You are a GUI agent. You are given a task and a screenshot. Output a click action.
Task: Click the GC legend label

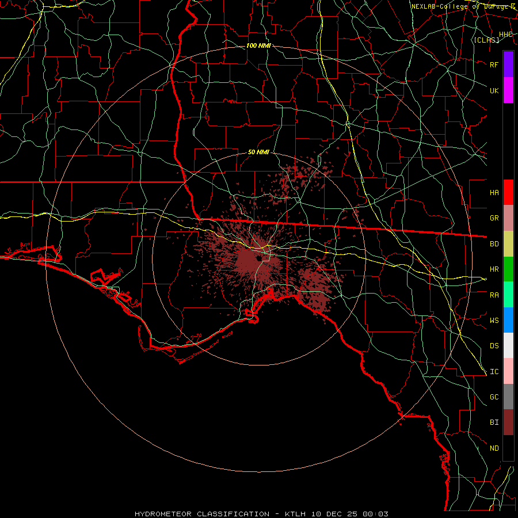[494, 397]
